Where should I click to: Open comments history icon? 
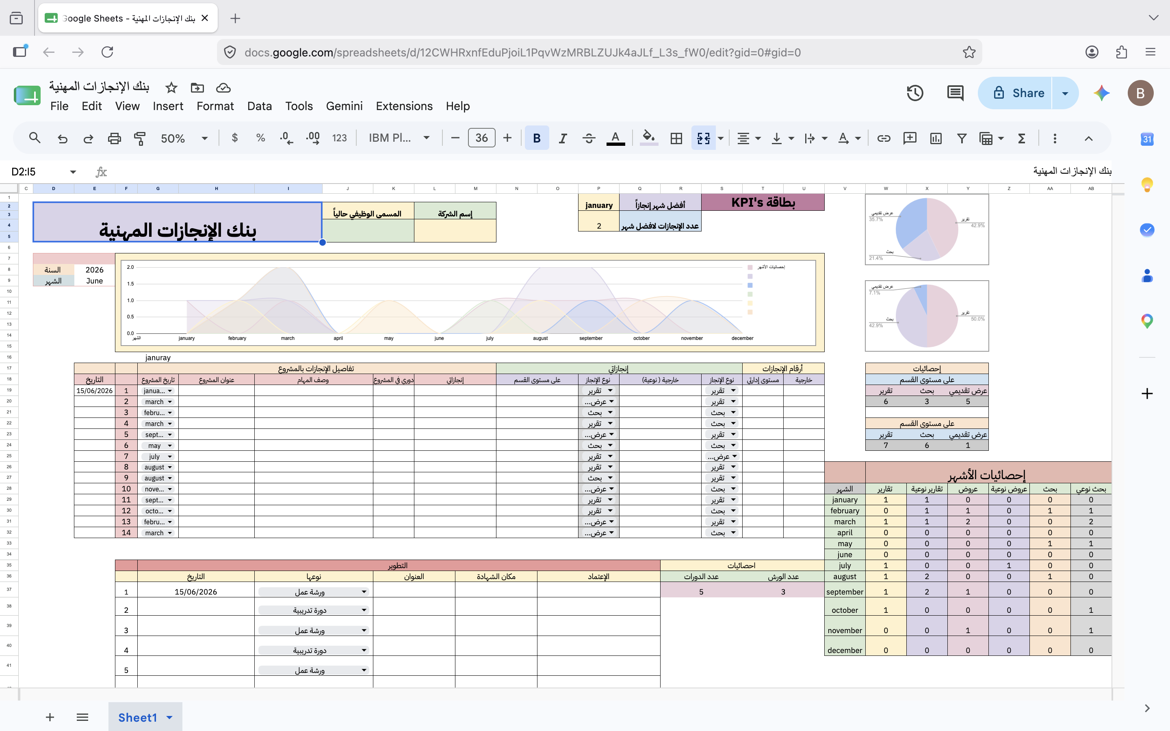[955, 93]
